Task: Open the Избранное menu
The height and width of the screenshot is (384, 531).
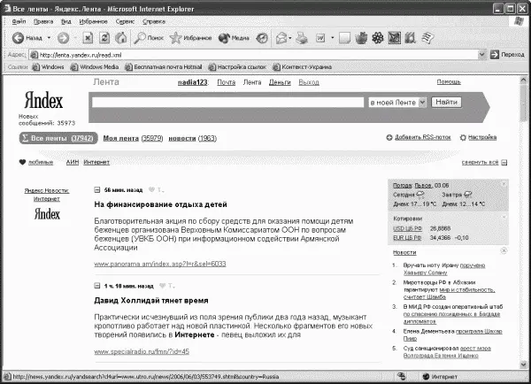Action: (x=93, y=21)
